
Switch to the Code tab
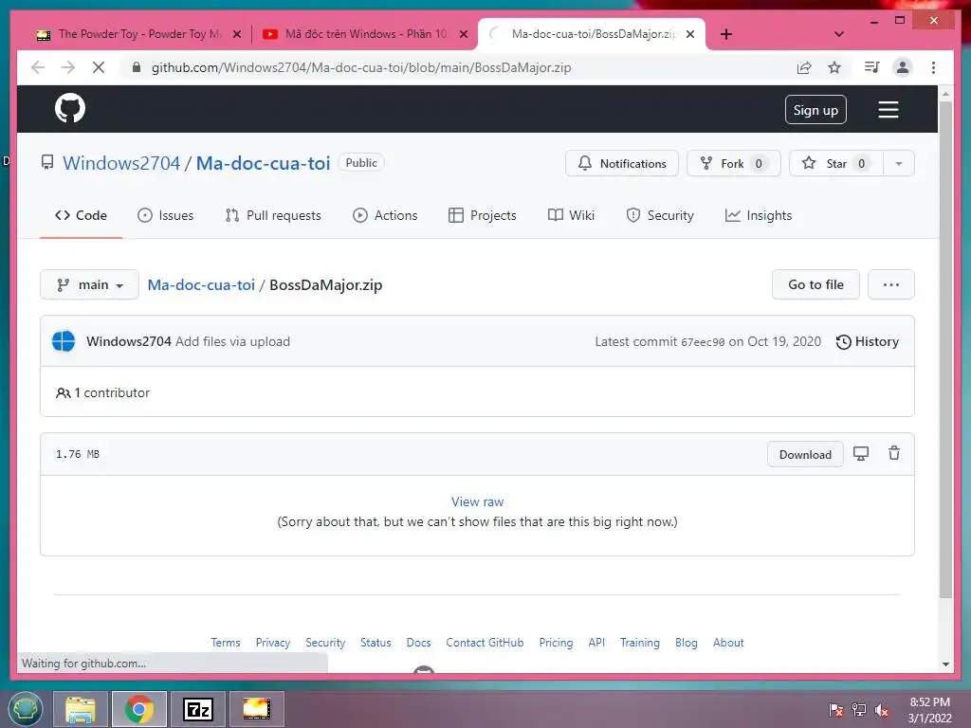pyautogui.click(x=82, y=215)
